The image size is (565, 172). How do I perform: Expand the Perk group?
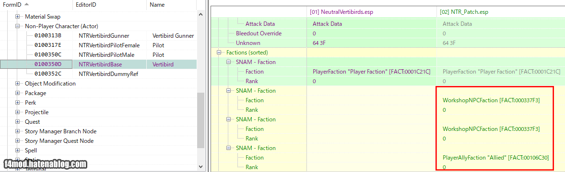coord(17,103)
